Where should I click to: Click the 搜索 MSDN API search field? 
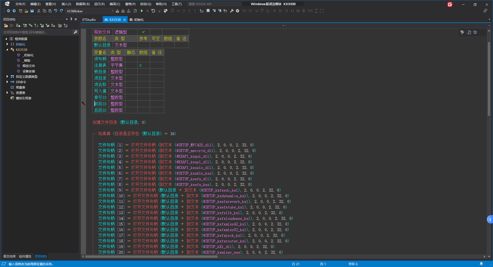pyautogui.click(x=214, y=4)
